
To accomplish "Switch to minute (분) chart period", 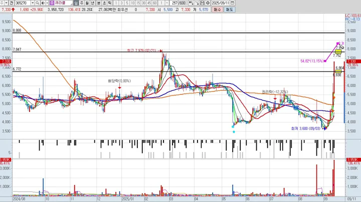I will click(x=99, y=3).
